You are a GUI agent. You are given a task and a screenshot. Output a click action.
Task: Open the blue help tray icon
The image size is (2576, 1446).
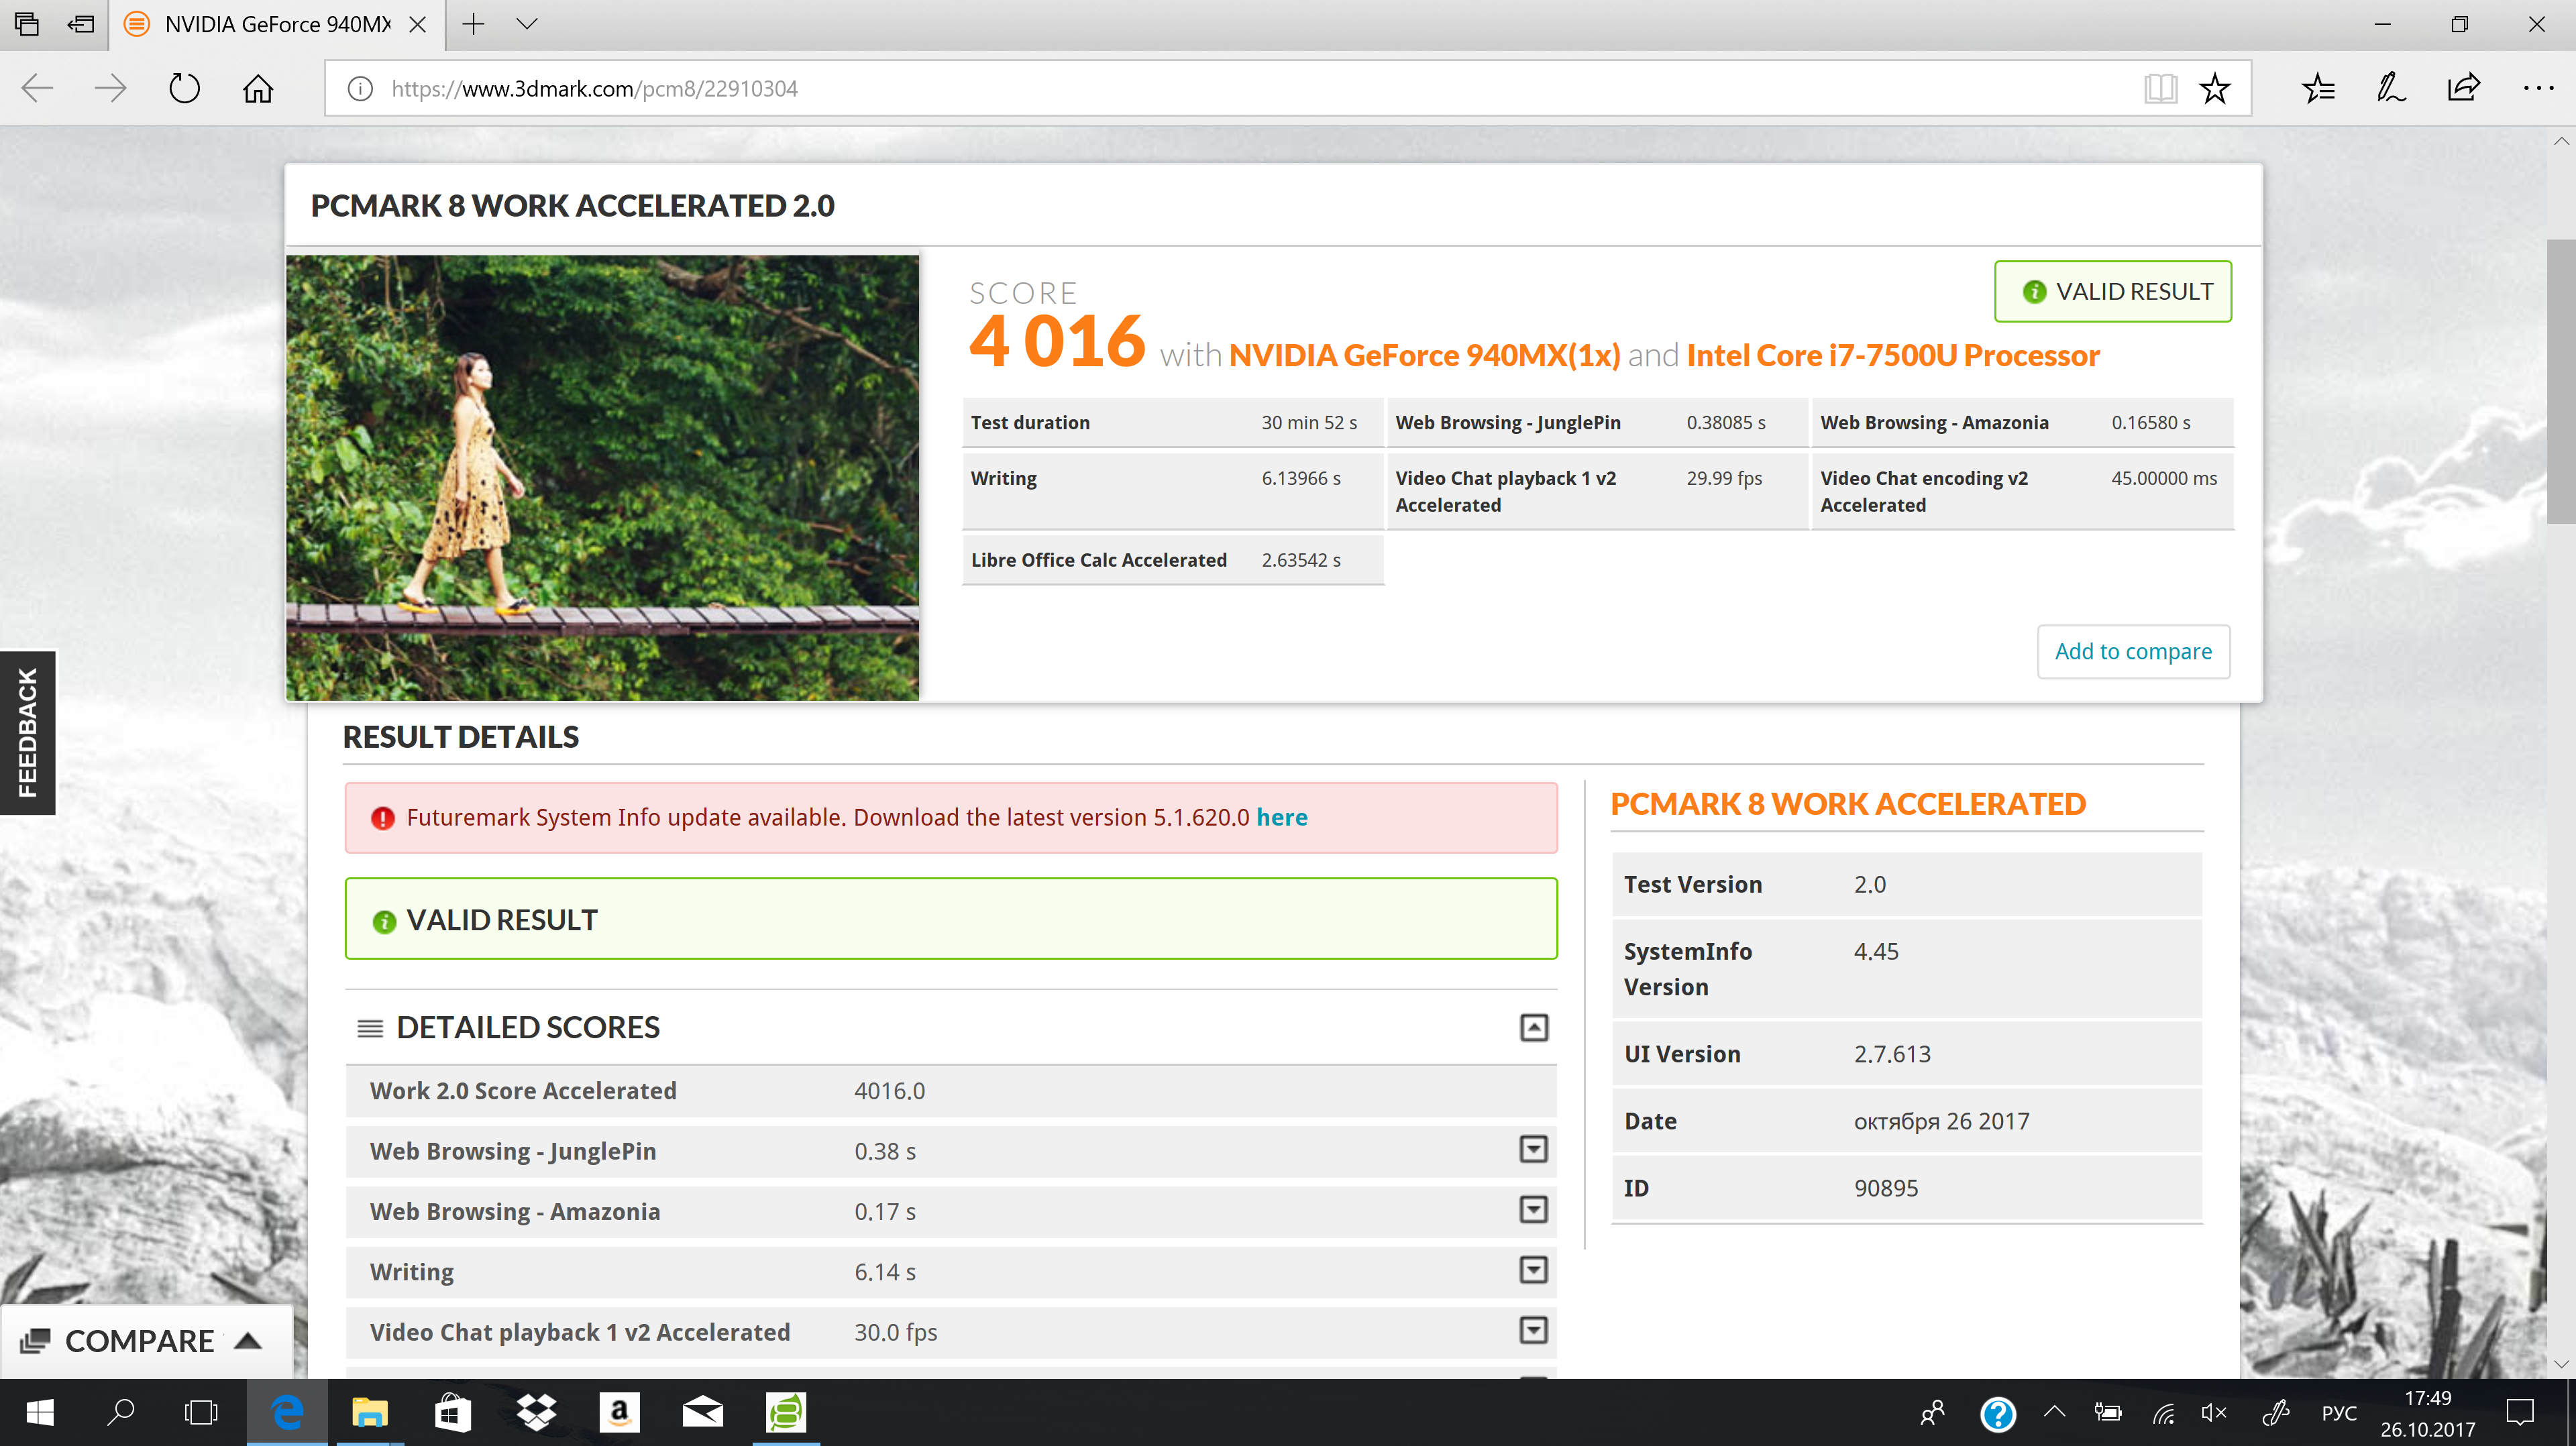point(1997,1413)
